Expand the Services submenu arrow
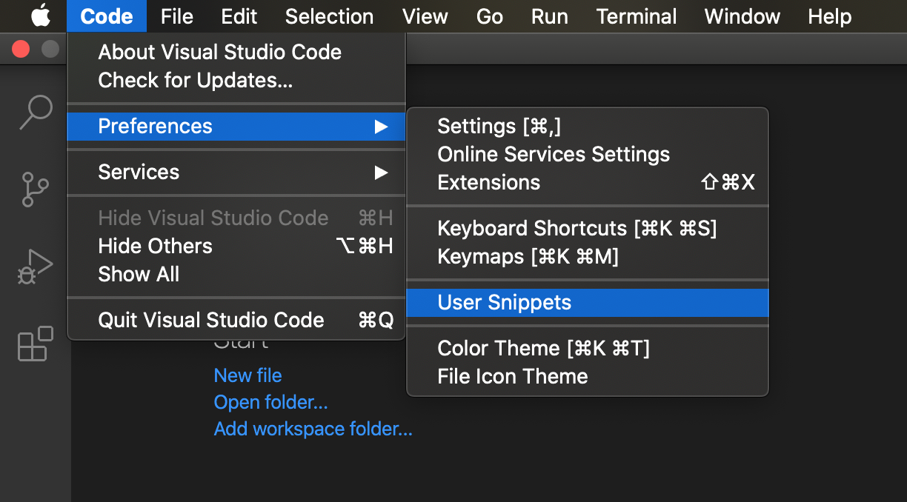Image resolution: width=907 pixels, height=502 pixels. tap(381, 173)
